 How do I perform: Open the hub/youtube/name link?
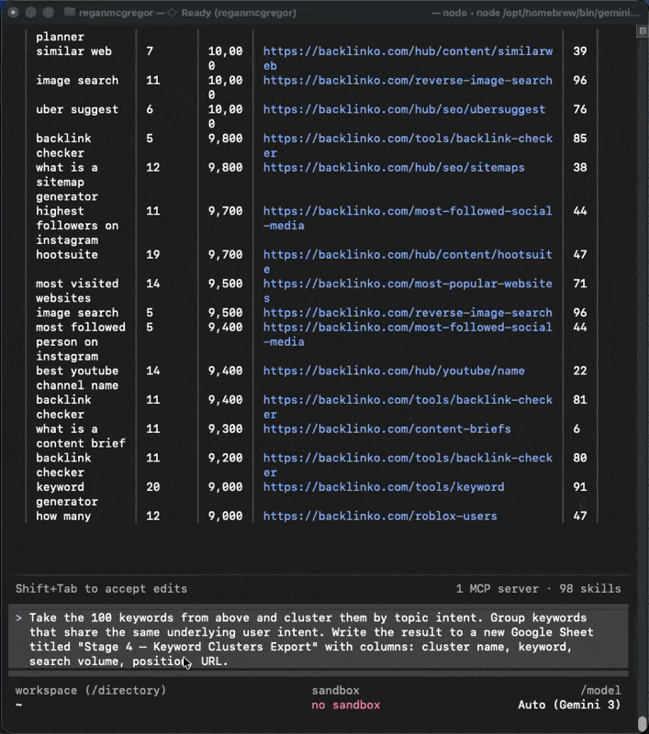click(x=393, y=371)
